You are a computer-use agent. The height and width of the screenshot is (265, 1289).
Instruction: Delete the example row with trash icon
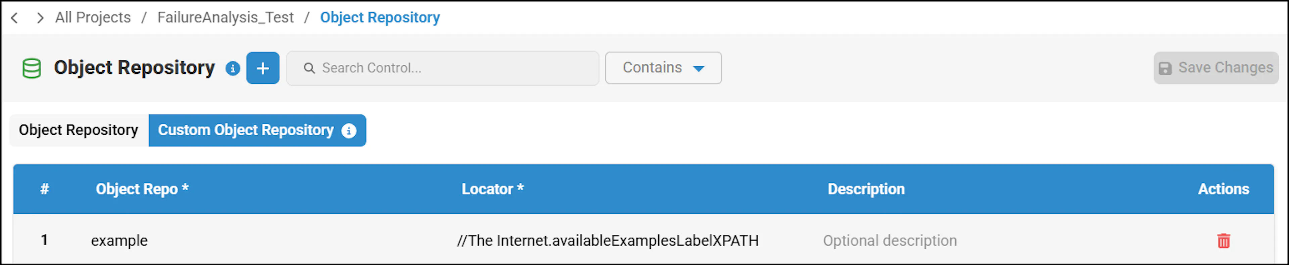tap(1224, 241)
